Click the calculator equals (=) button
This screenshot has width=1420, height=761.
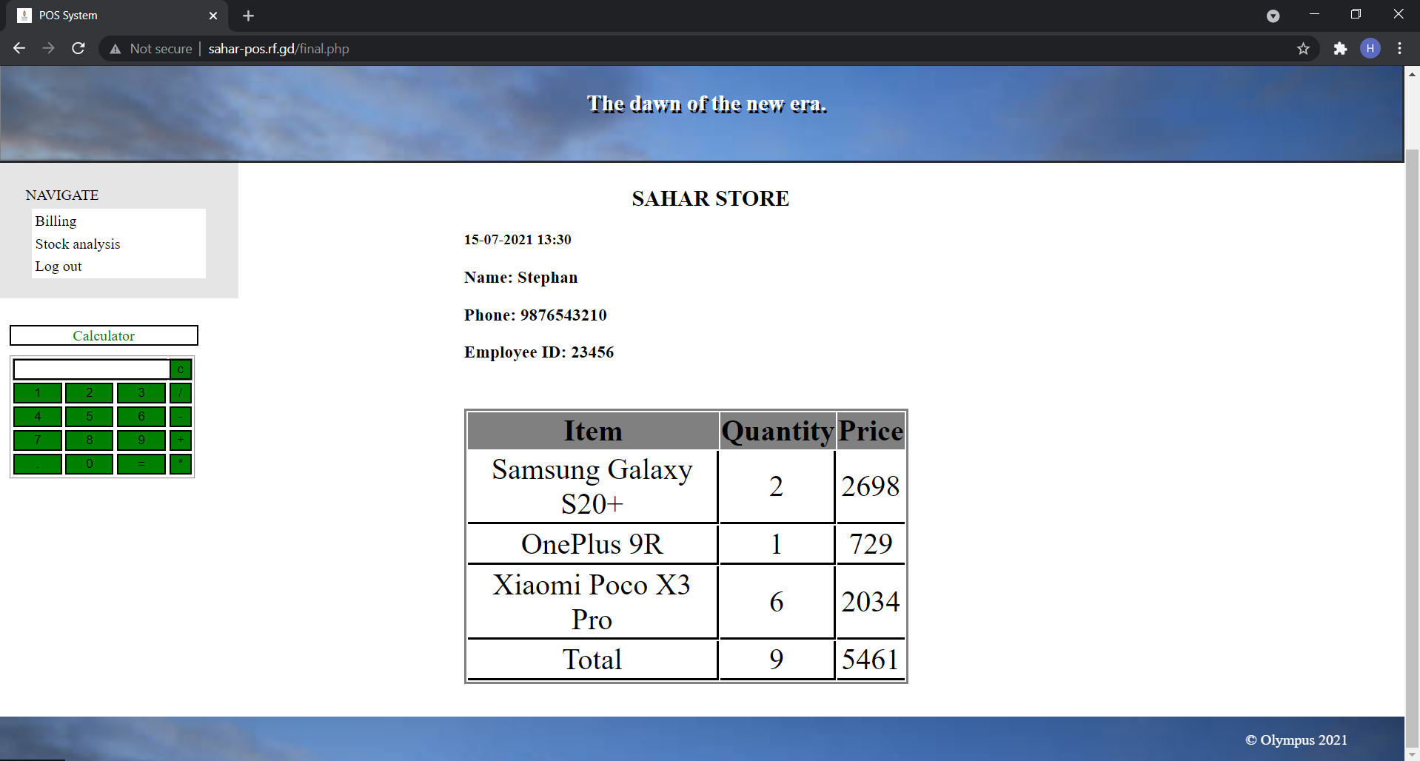click(x=141, y=464)
